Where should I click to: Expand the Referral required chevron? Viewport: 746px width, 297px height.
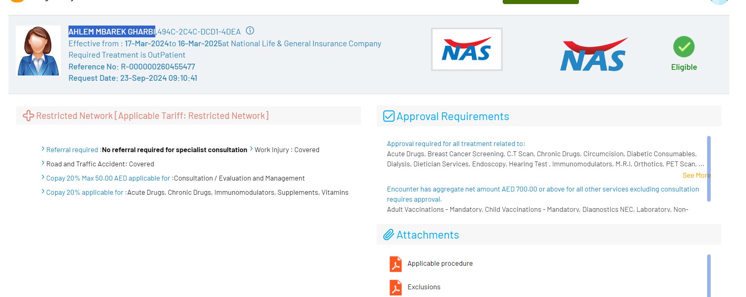[43, 149]
